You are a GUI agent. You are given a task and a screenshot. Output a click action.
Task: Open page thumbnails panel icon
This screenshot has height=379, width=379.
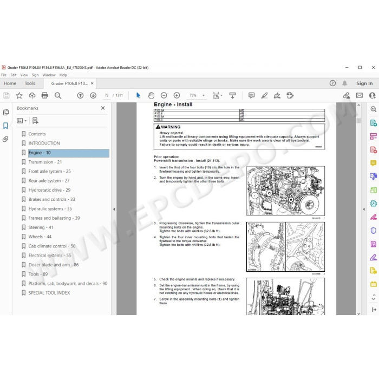[6, 112]
